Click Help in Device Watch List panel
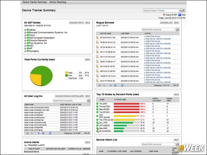This screenshot has width=207, height=155. 176,140
